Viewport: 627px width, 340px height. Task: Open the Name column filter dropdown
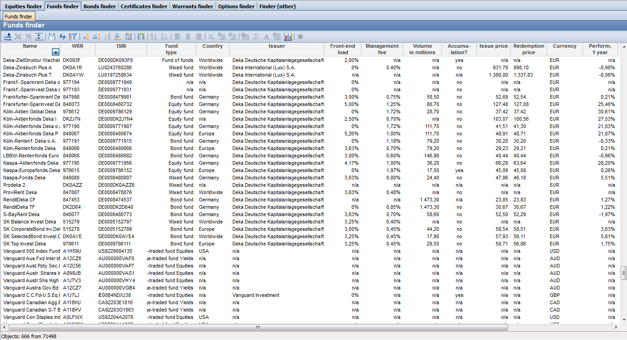pos(56,52)
